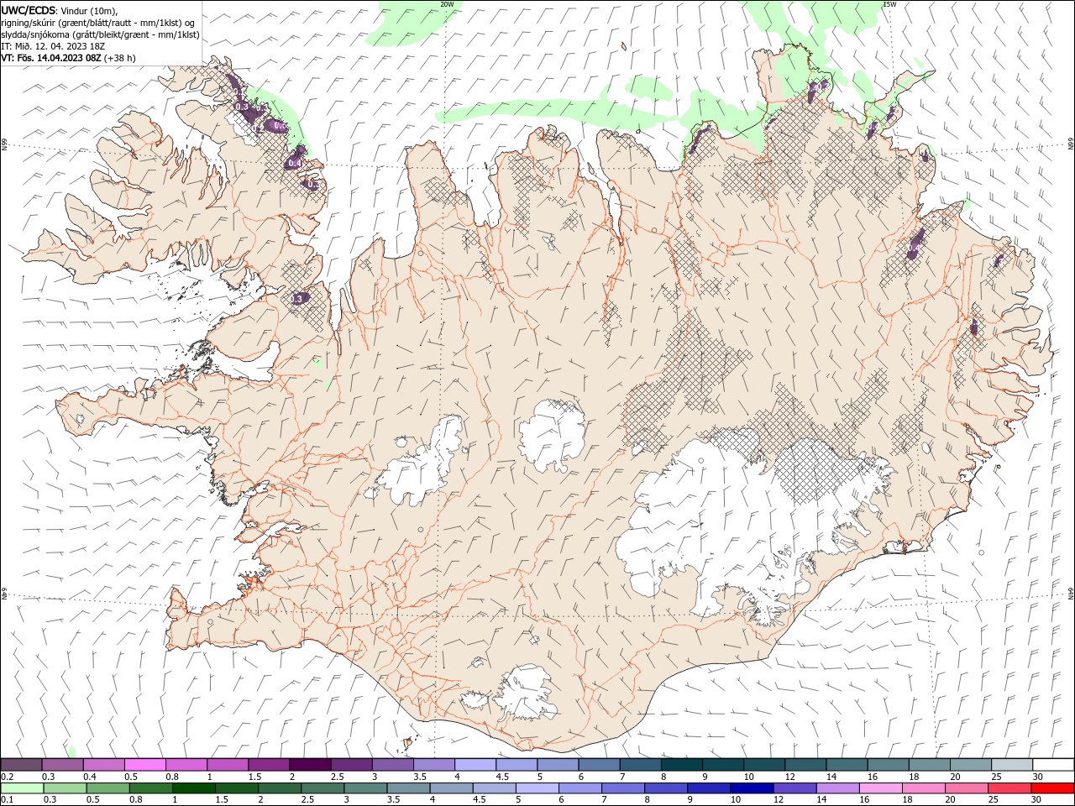This screenshot has width=1075, height=806.
Task: Pick the dark teal swatch starting at 8, upper legend row
Action: pos(682,764)
